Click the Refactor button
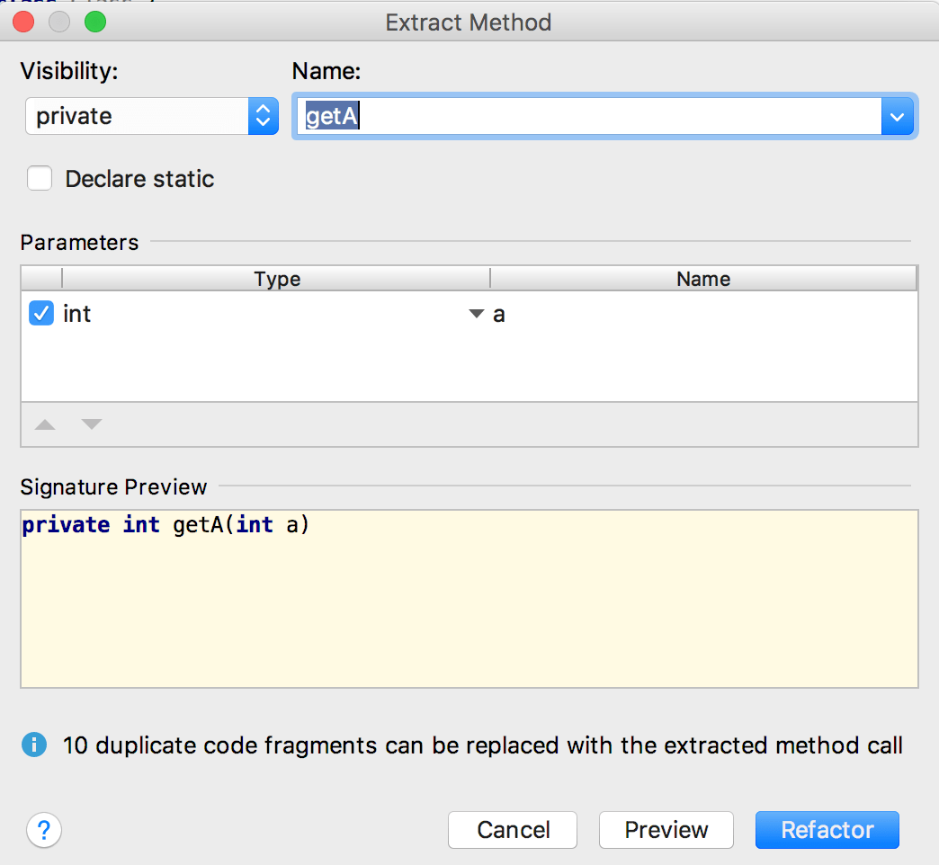This screenshot has width=939, height=865. tap(827, 830)
